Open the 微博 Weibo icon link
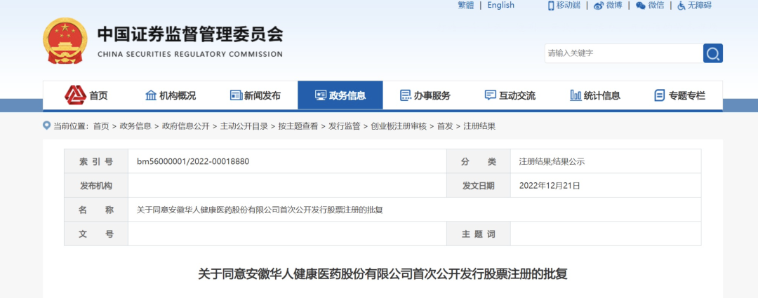This screenshot has width=758, height=298. [x=598, y=6]
